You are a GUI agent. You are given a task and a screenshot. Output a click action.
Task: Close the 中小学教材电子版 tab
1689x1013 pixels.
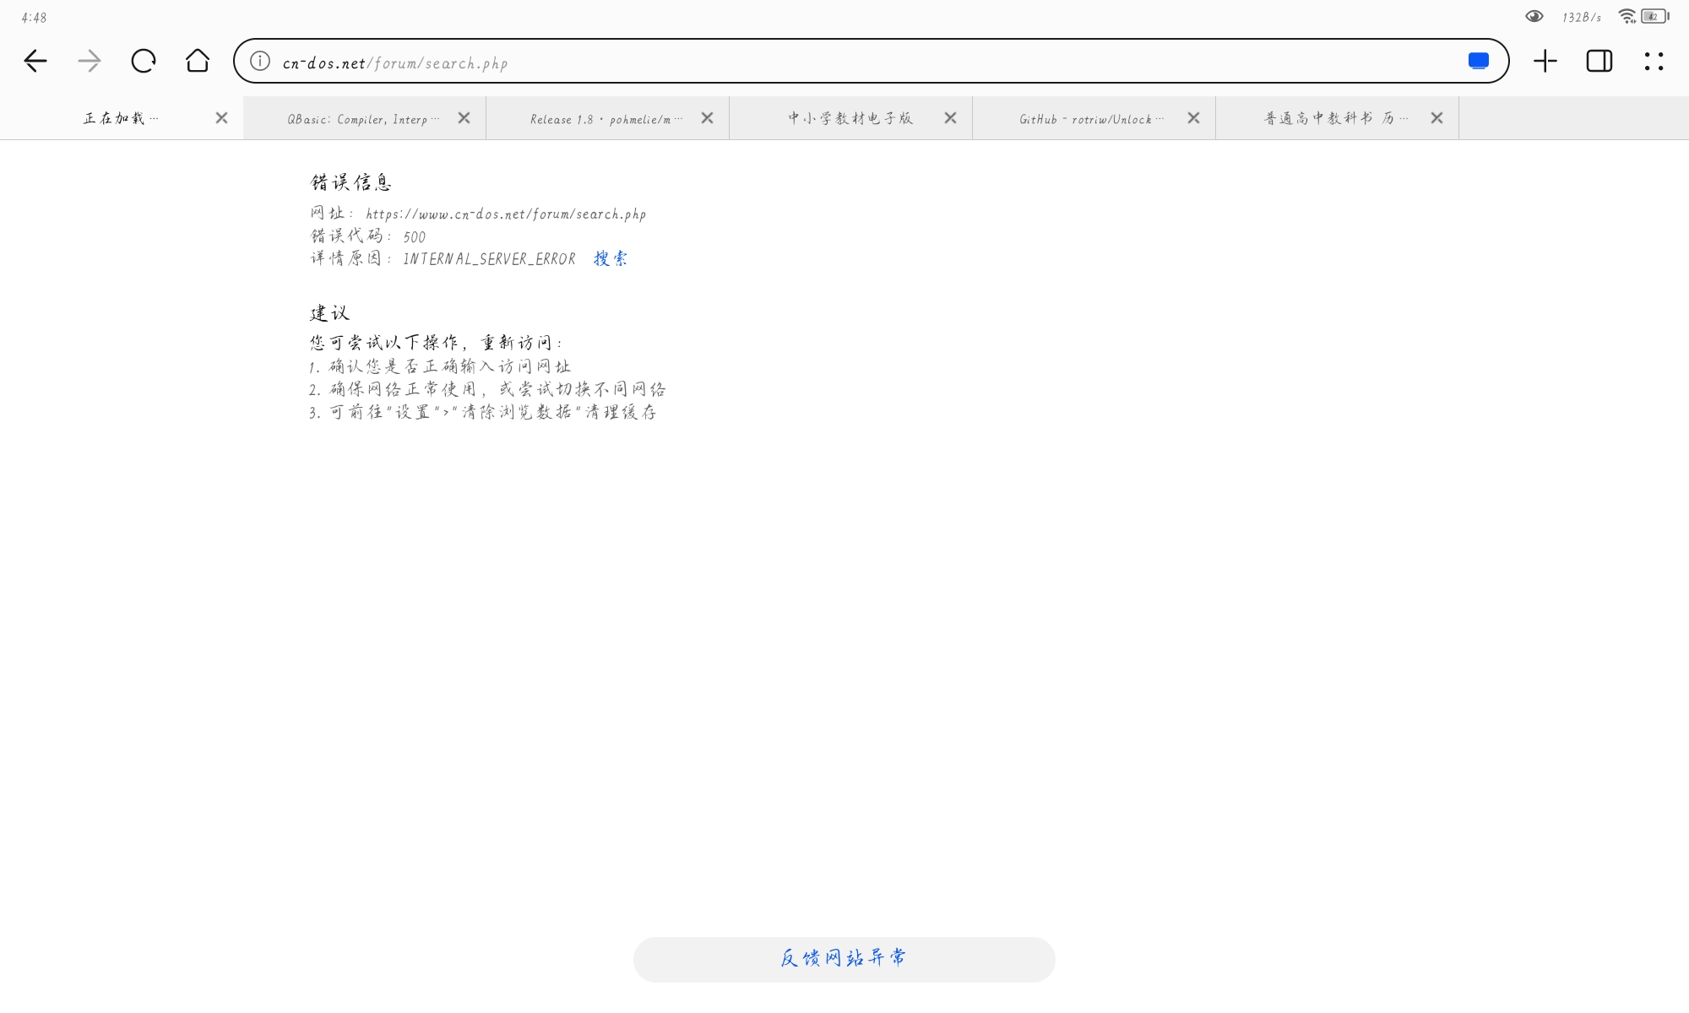click(950, 118)
